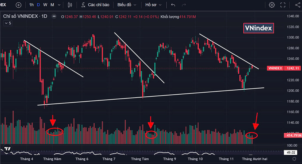Open the 'Biểu đồ' dropdown menu
The height and width of the screenshot is (164, 302).
pyautogui.click(x=127, y=5)
